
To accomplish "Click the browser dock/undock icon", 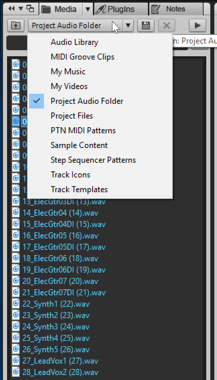I will coord(30,9).
